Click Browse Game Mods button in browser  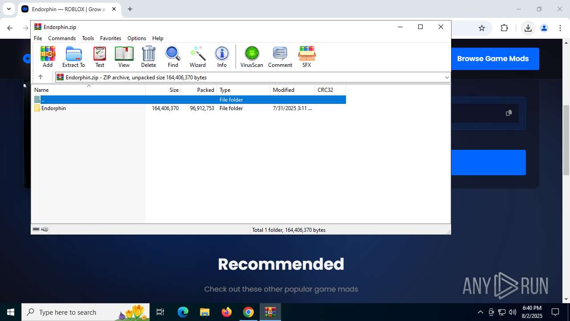tap(493, 58)
